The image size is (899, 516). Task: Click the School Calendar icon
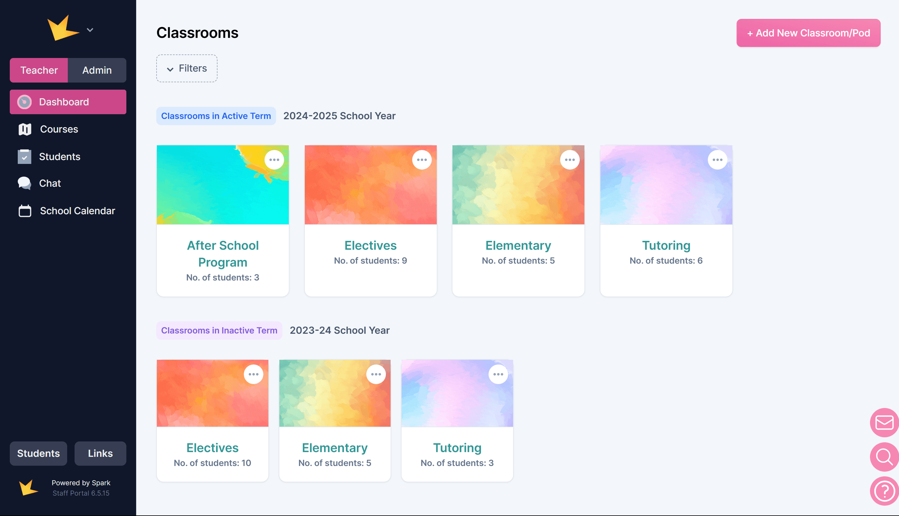point(25,211)
